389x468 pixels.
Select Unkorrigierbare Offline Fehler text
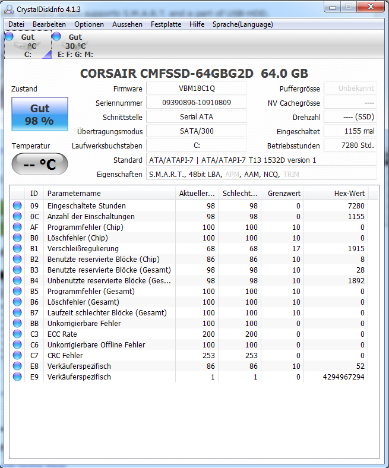pyautogui.click(x=96, y=344)
